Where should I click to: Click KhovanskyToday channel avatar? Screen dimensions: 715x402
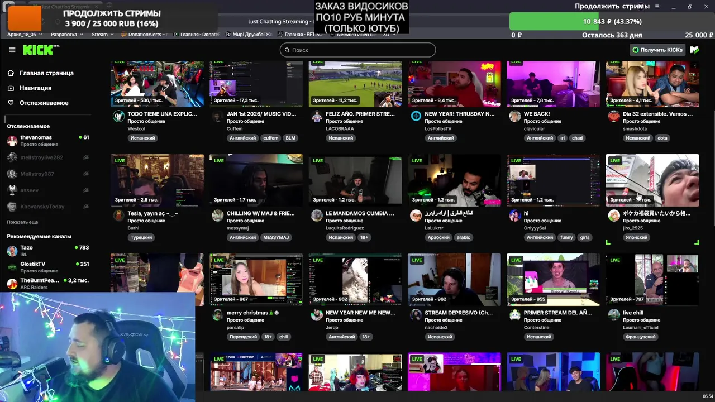(x=12, y=207)
